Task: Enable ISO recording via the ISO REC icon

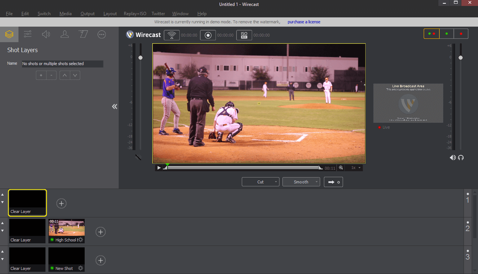Action: tap(244, 35)
